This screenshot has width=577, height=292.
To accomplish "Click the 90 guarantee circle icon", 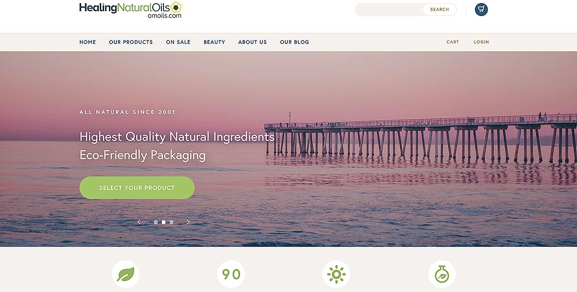I will [231, 274].
